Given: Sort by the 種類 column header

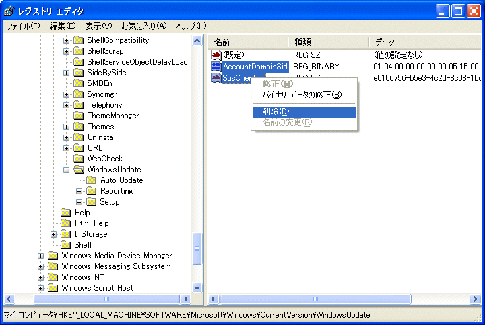Looking at the screenshot, I should (x=329, y=42).
